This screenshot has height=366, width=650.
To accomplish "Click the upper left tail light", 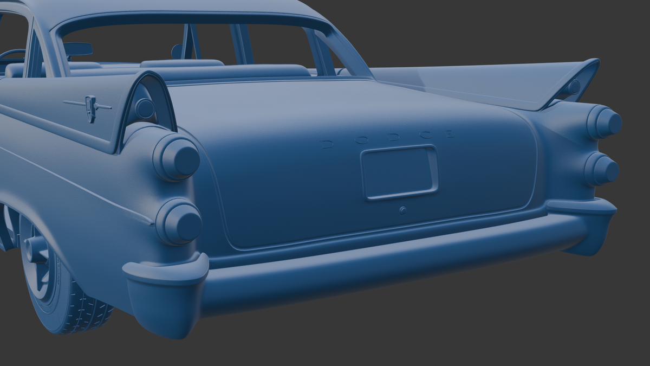I will (177, 157).
